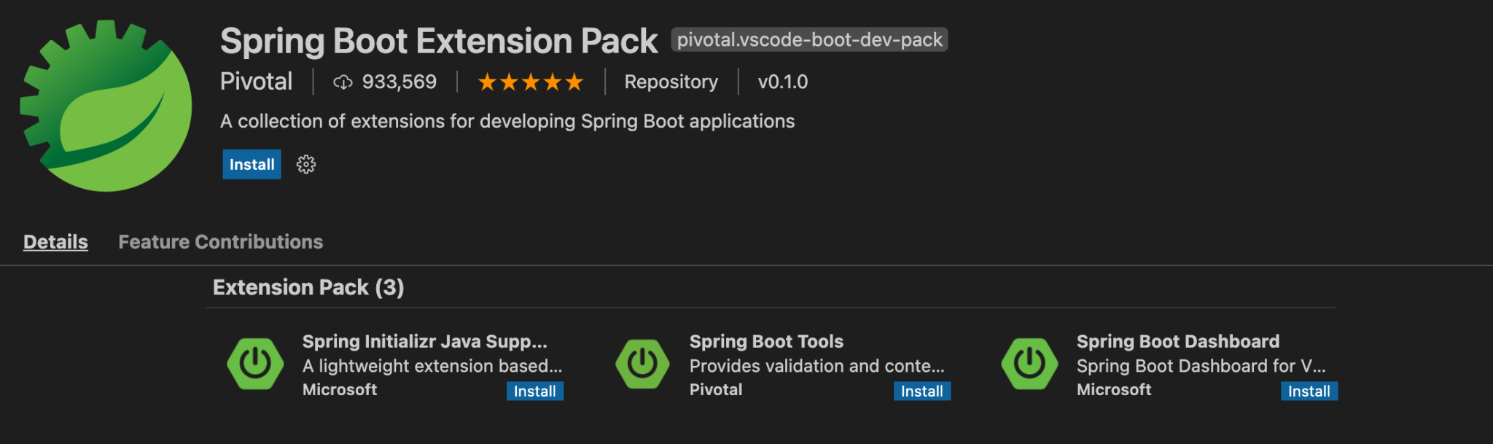Open the Spring Boot Tools extension title
1493x444 pixels.
(766, 342)
